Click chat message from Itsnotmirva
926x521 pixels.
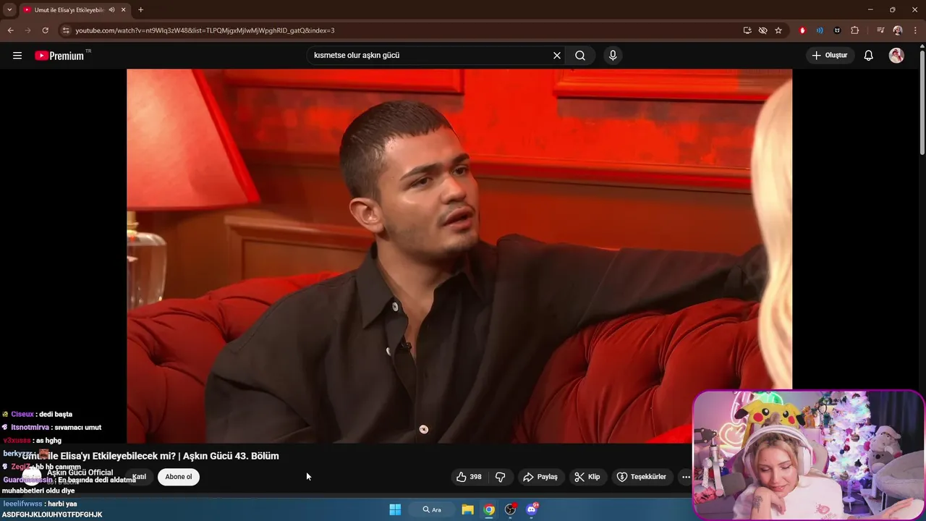click(x=51, y=428)
